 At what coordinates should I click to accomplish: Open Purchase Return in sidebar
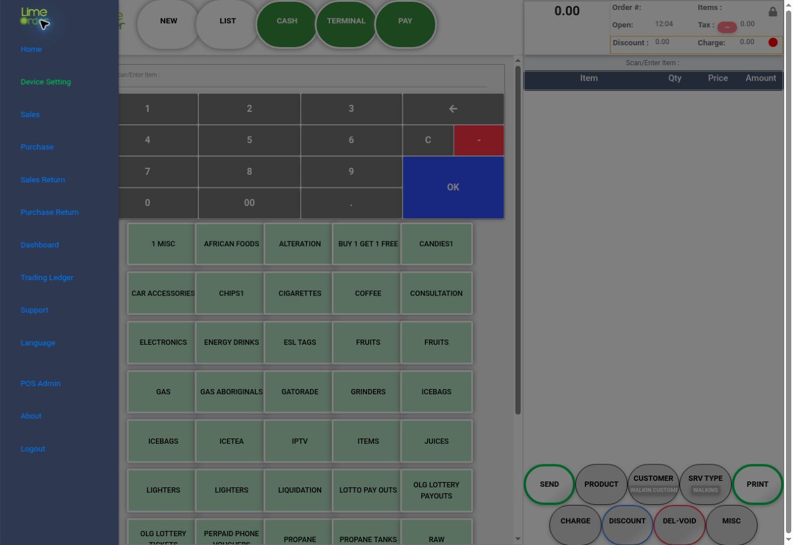tap(49, 212)
